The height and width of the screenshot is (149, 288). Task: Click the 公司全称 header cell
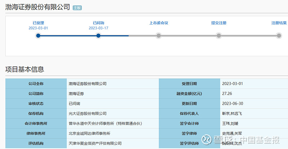tap(36, 84)
